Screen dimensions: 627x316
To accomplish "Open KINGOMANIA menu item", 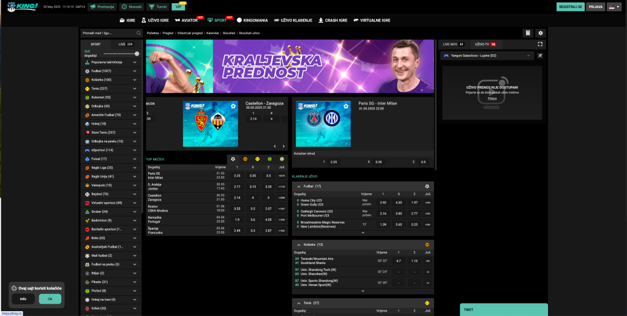I will pos(252,20).
